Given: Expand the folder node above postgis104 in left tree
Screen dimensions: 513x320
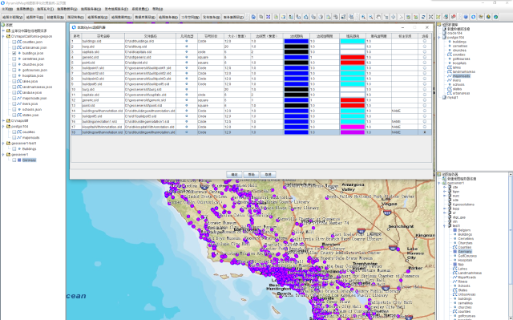Looking at the screenshot, I should coord(3,121).
